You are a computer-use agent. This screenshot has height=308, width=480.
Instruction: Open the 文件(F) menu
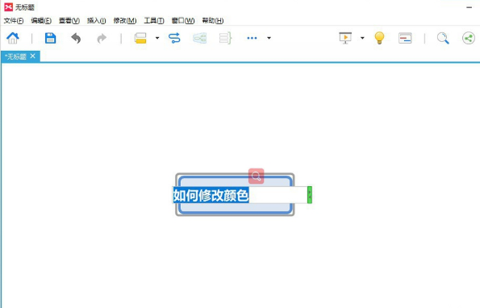click(14, 20)
